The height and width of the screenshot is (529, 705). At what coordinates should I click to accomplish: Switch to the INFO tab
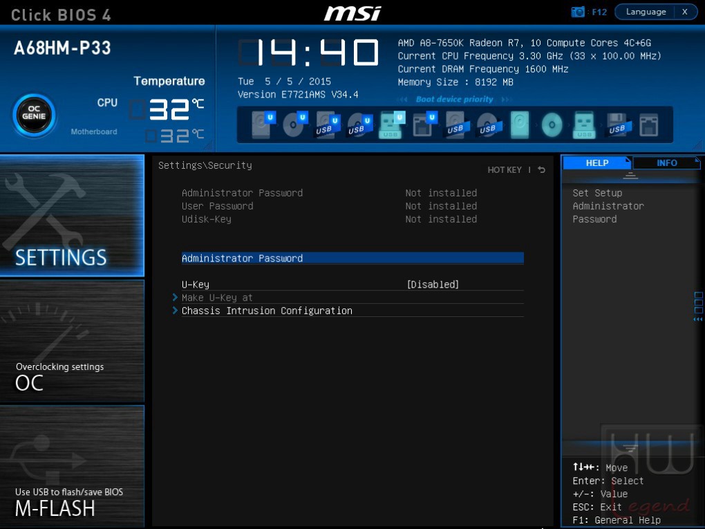coord(667,163)
